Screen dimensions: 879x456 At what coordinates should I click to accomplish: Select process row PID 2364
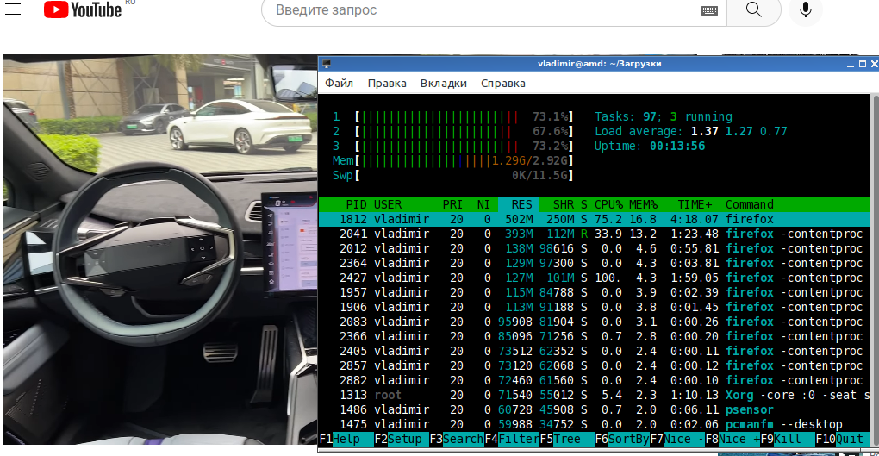pyautogui.click(x=595, y=263)
